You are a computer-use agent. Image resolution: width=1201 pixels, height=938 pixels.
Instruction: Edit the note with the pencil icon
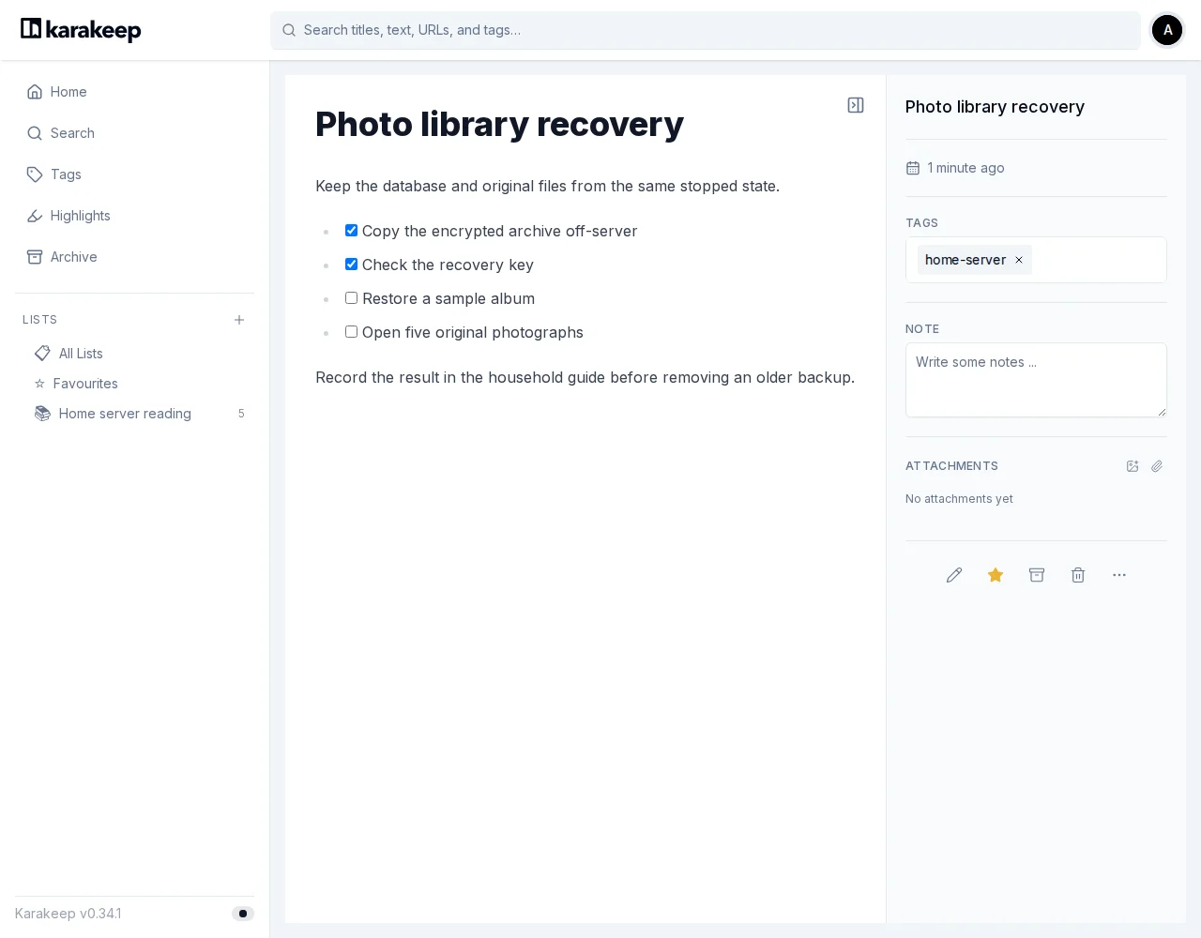point(954,575)
